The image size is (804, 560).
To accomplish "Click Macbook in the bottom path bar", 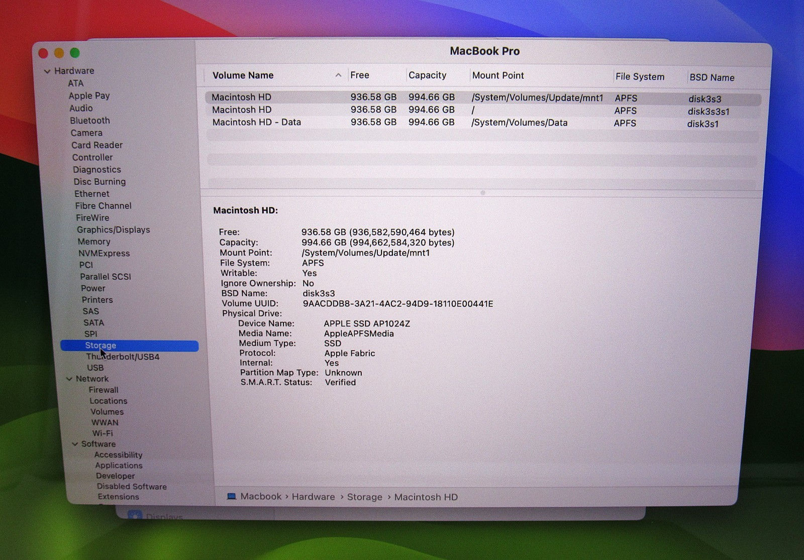I will click(261, 496).
